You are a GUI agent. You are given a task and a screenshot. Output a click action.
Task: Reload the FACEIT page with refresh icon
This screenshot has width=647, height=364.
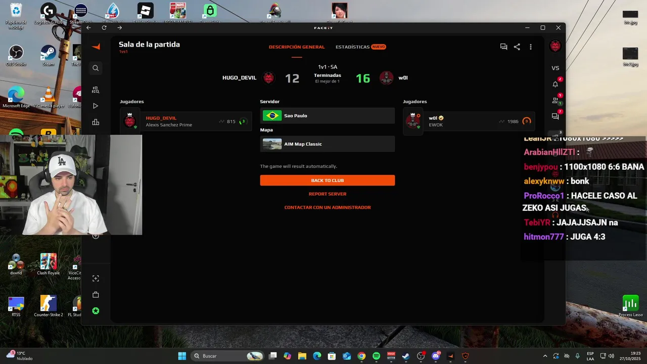[104, 28]
